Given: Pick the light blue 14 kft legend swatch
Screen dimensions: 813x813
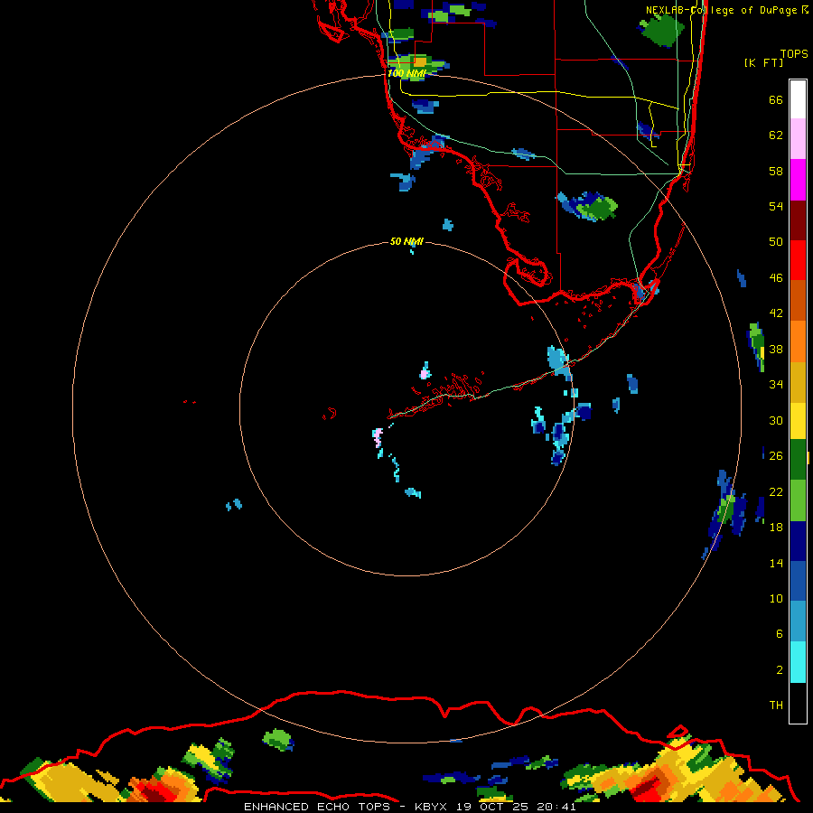Looking at the screenshot, I should pyautogui.click(x=798, y=621).
